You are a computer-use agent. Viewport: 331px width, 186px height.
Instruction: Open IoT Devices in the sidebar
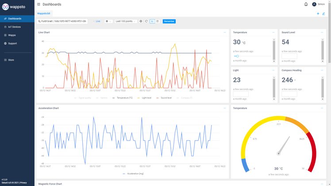point(14,27)
